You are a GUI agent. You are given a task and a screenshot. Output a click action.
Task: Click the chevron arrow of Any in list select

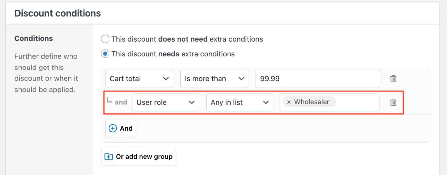pyautogui.click(x=266, y=102)
